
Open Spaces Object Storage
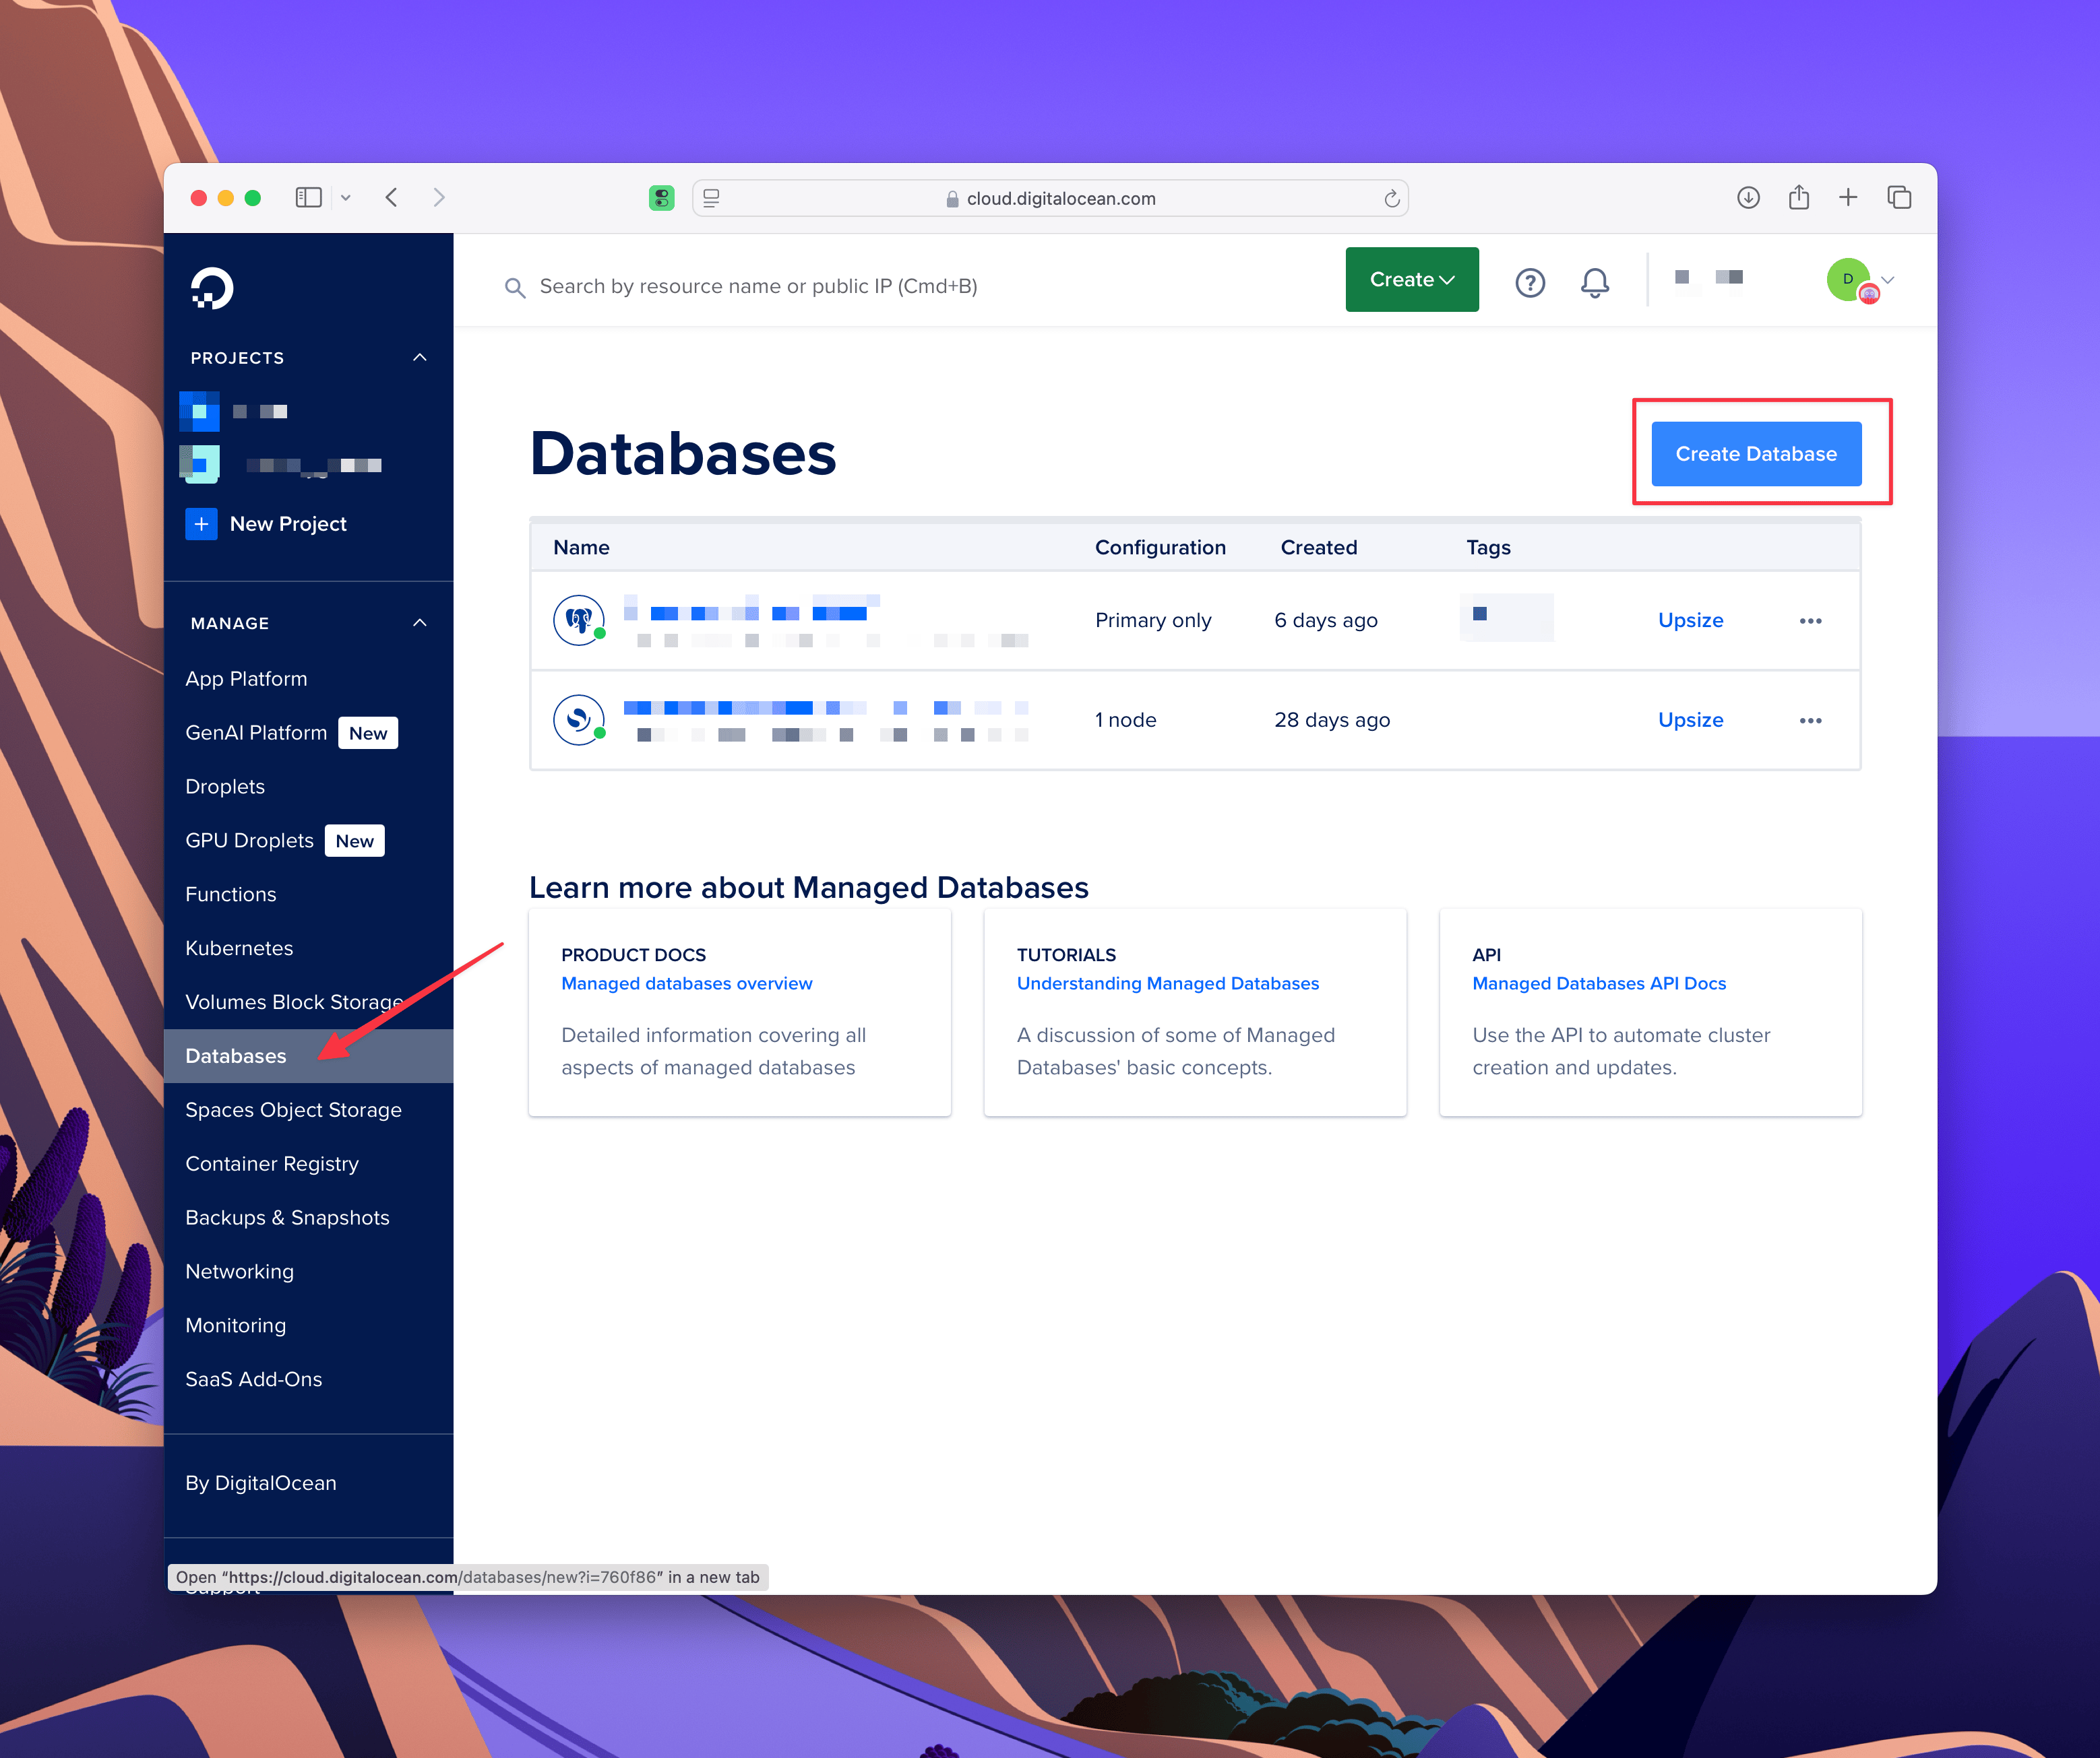pos(293,1110)
